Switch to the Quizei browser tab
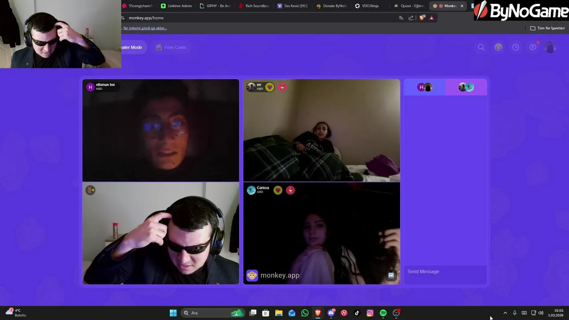This screenshot has width=569, height=320. tap(409, 6)
